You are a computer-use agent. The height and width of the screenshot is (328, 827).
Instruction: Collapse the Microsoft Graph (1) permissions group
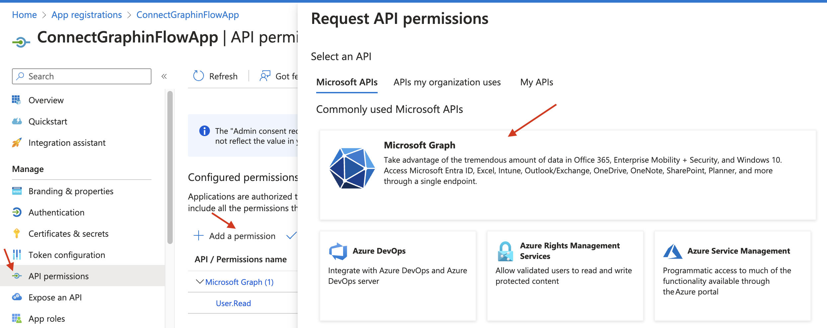coord(200,282)
